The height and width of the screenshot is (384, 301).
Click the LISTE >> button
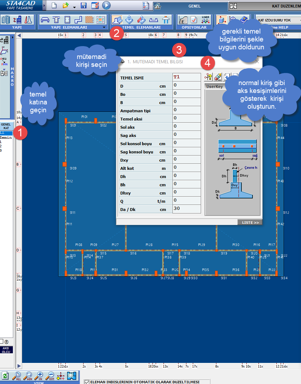click(x=250, y=222)
